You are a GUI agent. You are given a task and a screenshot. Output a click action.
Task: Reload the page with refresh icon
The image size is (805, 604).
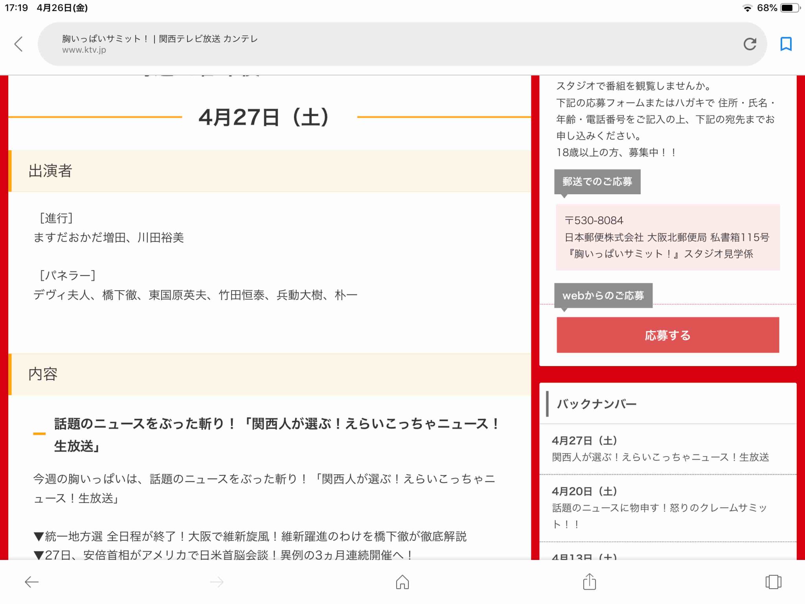click(750, 44)
